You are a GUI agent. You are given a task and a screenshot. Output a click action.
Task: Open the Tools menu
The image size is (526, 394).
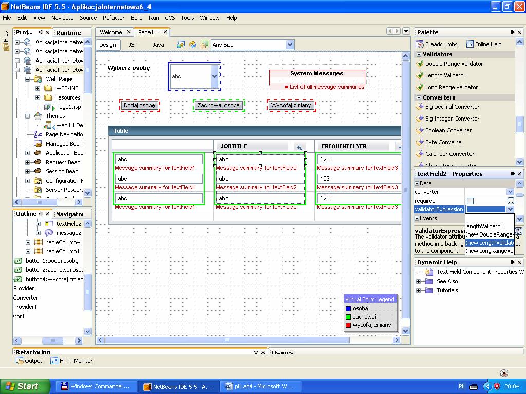[x=187, y=18]
